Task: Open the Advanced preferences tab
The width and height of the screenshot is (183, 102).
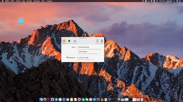Action: pyautogui.click(x=69, y=41)
